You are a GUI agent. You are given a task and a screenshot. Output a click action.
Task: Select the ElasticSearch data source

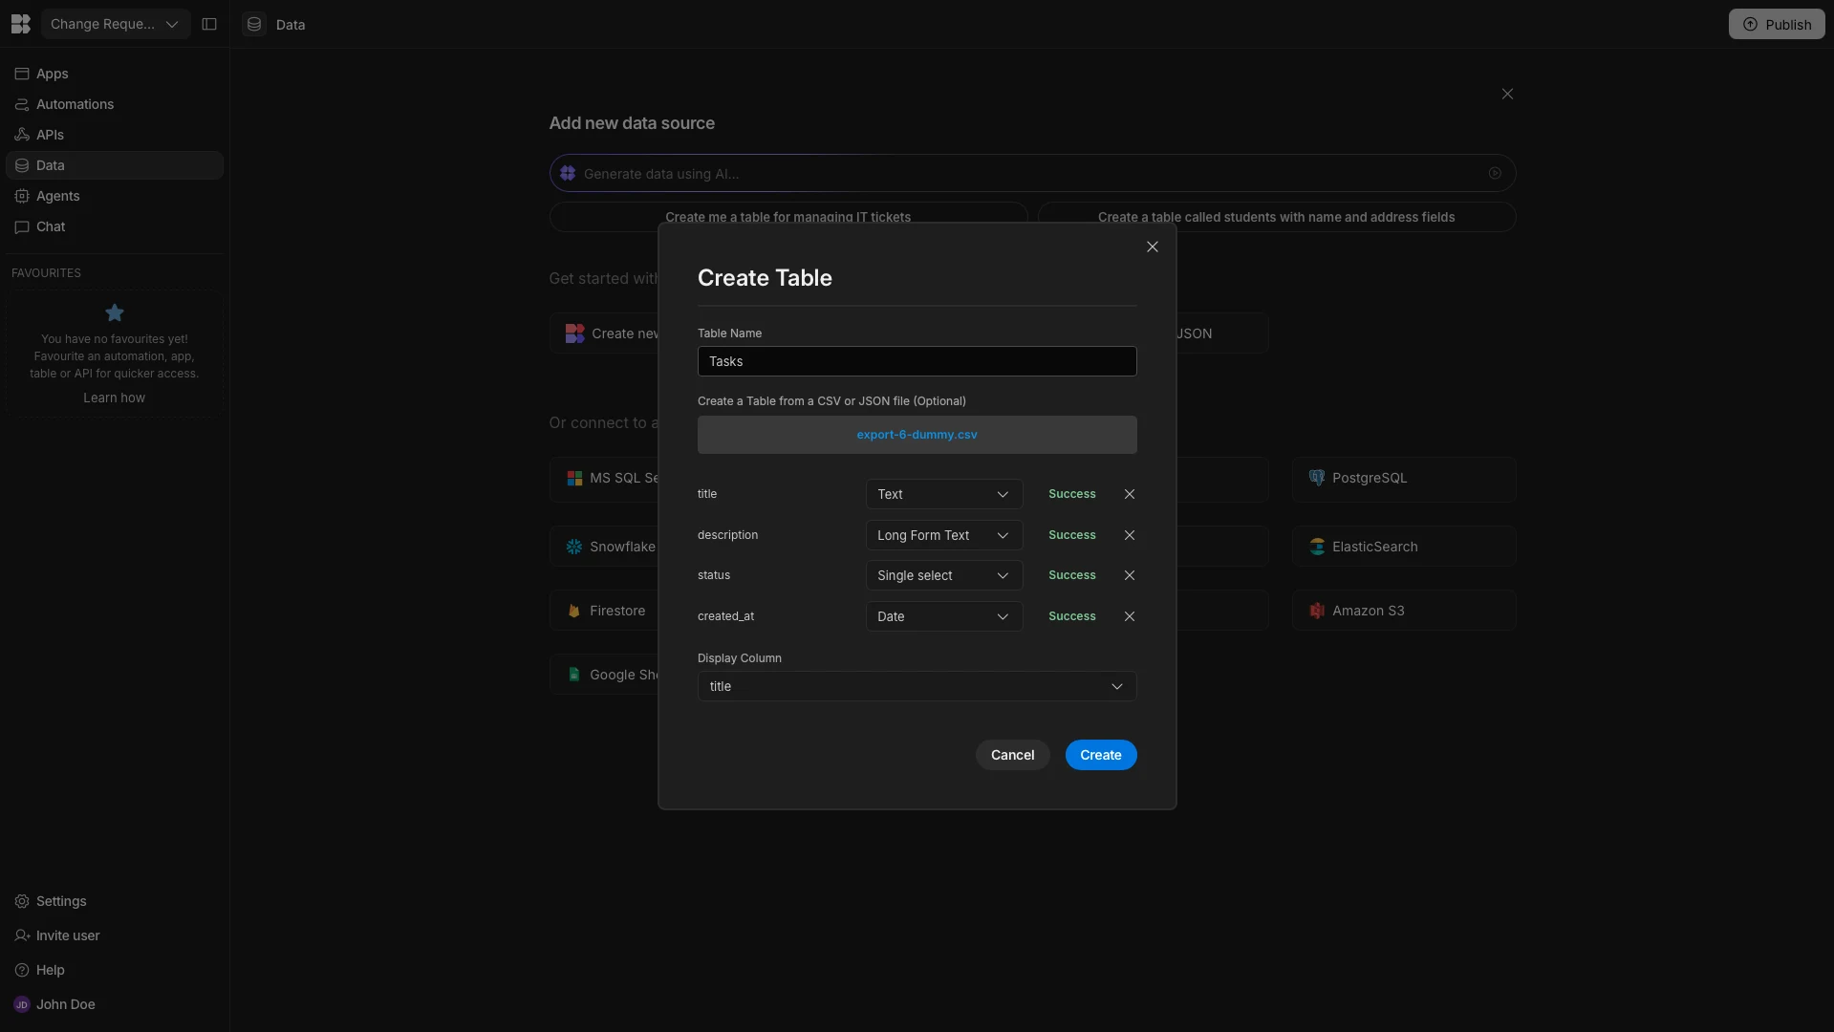1404,547
